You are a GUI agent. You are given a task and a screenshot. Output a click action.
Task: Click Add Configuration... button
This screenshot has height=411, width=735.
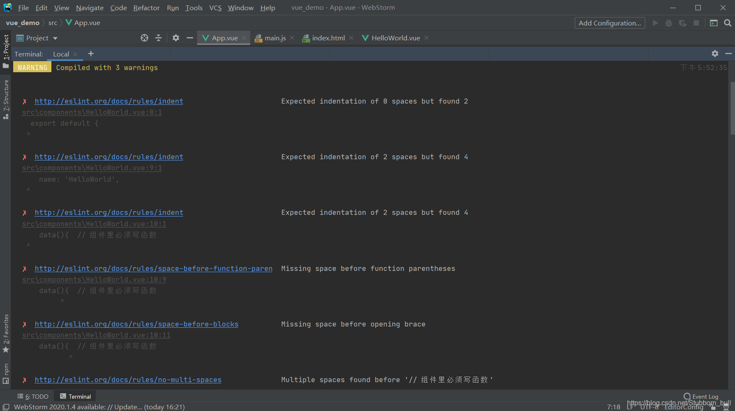610,23
